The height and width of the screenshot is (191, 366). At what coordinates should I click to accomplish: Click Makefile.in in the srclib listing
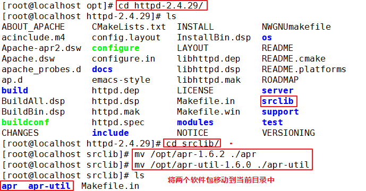tap(110, 186)
